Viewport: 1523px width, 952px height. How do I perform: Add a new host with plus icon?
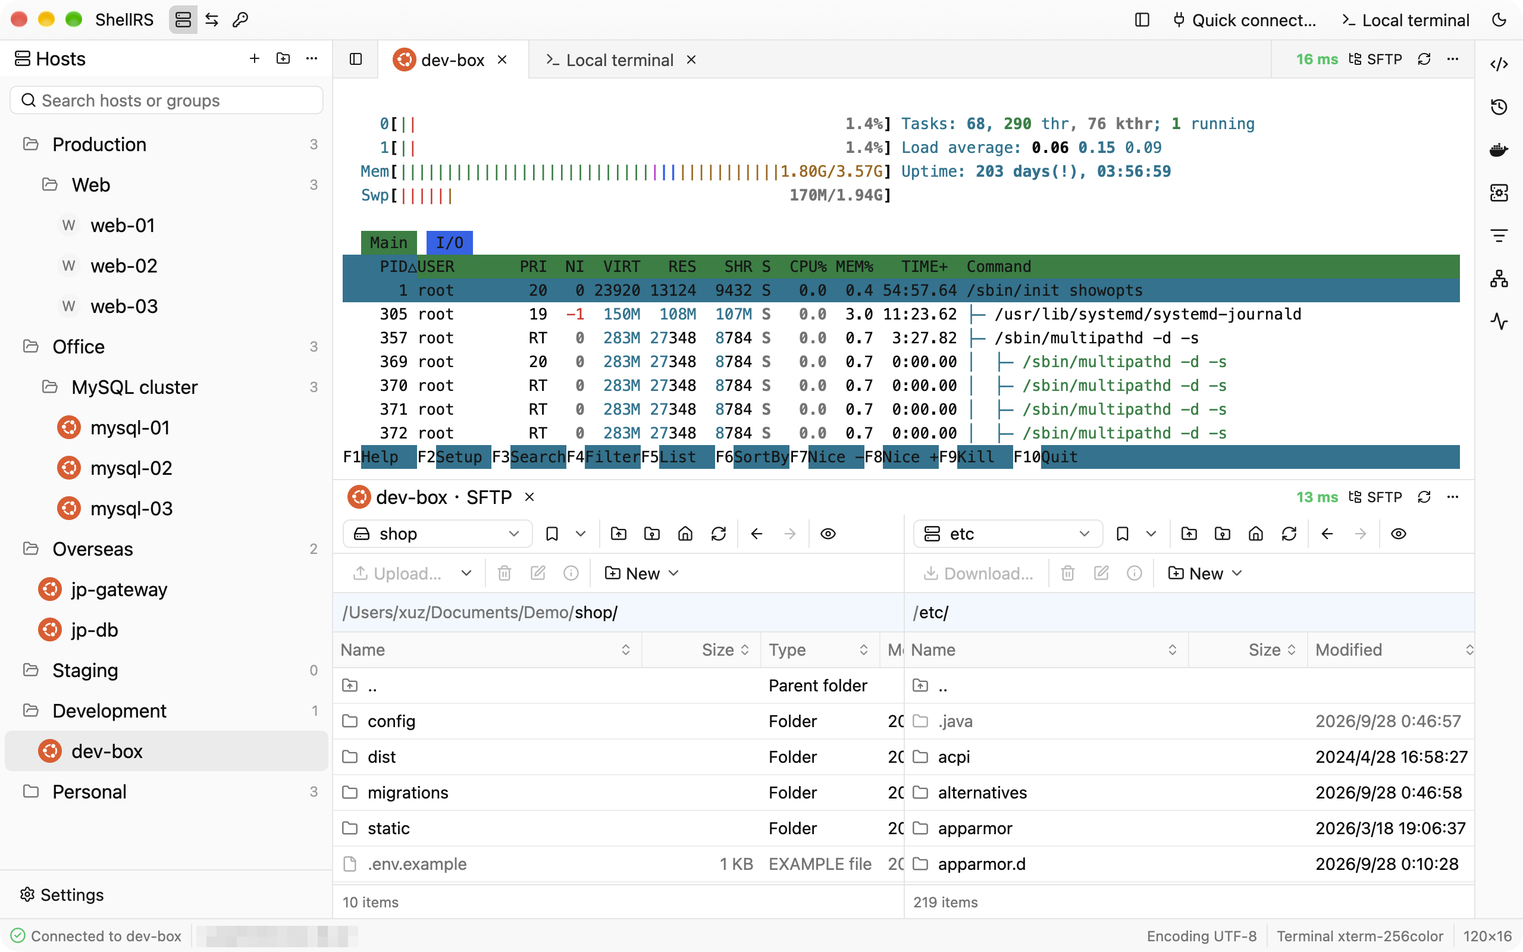point(254,58)
